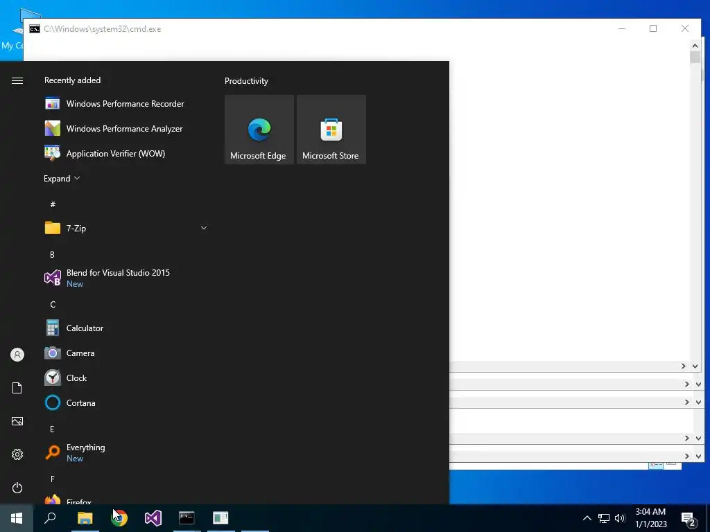Open the Microsoft Store tile
710x532 pixels.
tap(331, 130)
